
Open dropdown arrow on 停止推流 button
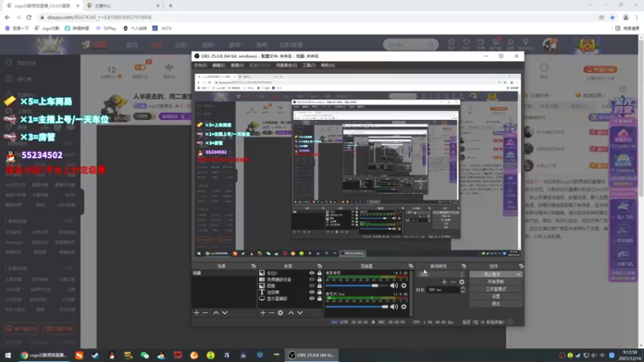(518, 274)
